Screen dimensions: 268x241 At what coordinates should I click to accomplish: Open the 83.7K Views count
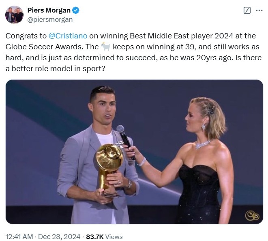(x=104, y=237)
